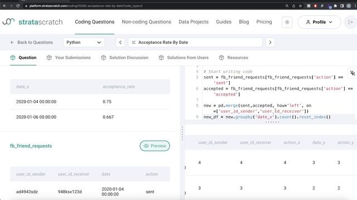Click the browser back button
Image resolution: width=357 pixels, height=200 pixels.
tap(4, 6)
